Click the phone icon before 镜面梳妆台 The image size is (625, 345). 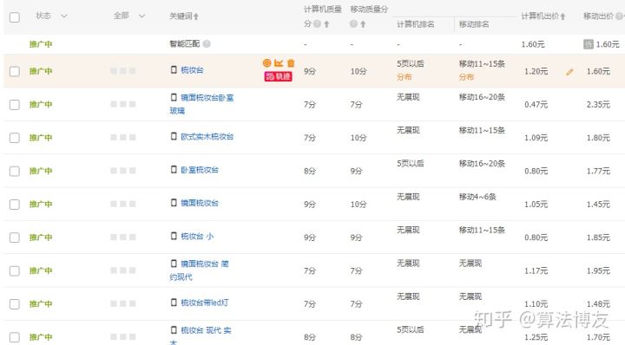(174, 203)
